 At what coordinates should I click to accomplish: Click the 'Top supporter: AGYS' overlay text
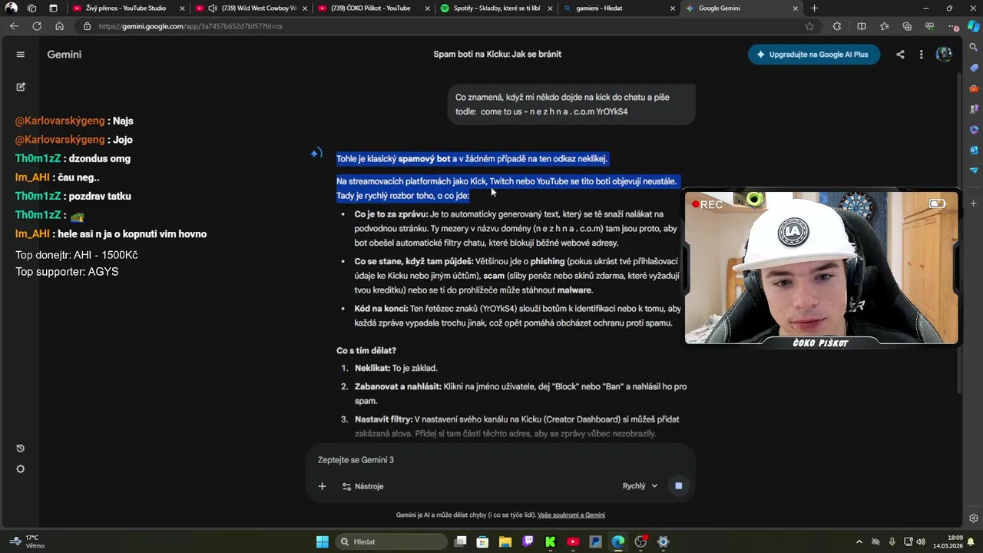[x=67, y=272]
